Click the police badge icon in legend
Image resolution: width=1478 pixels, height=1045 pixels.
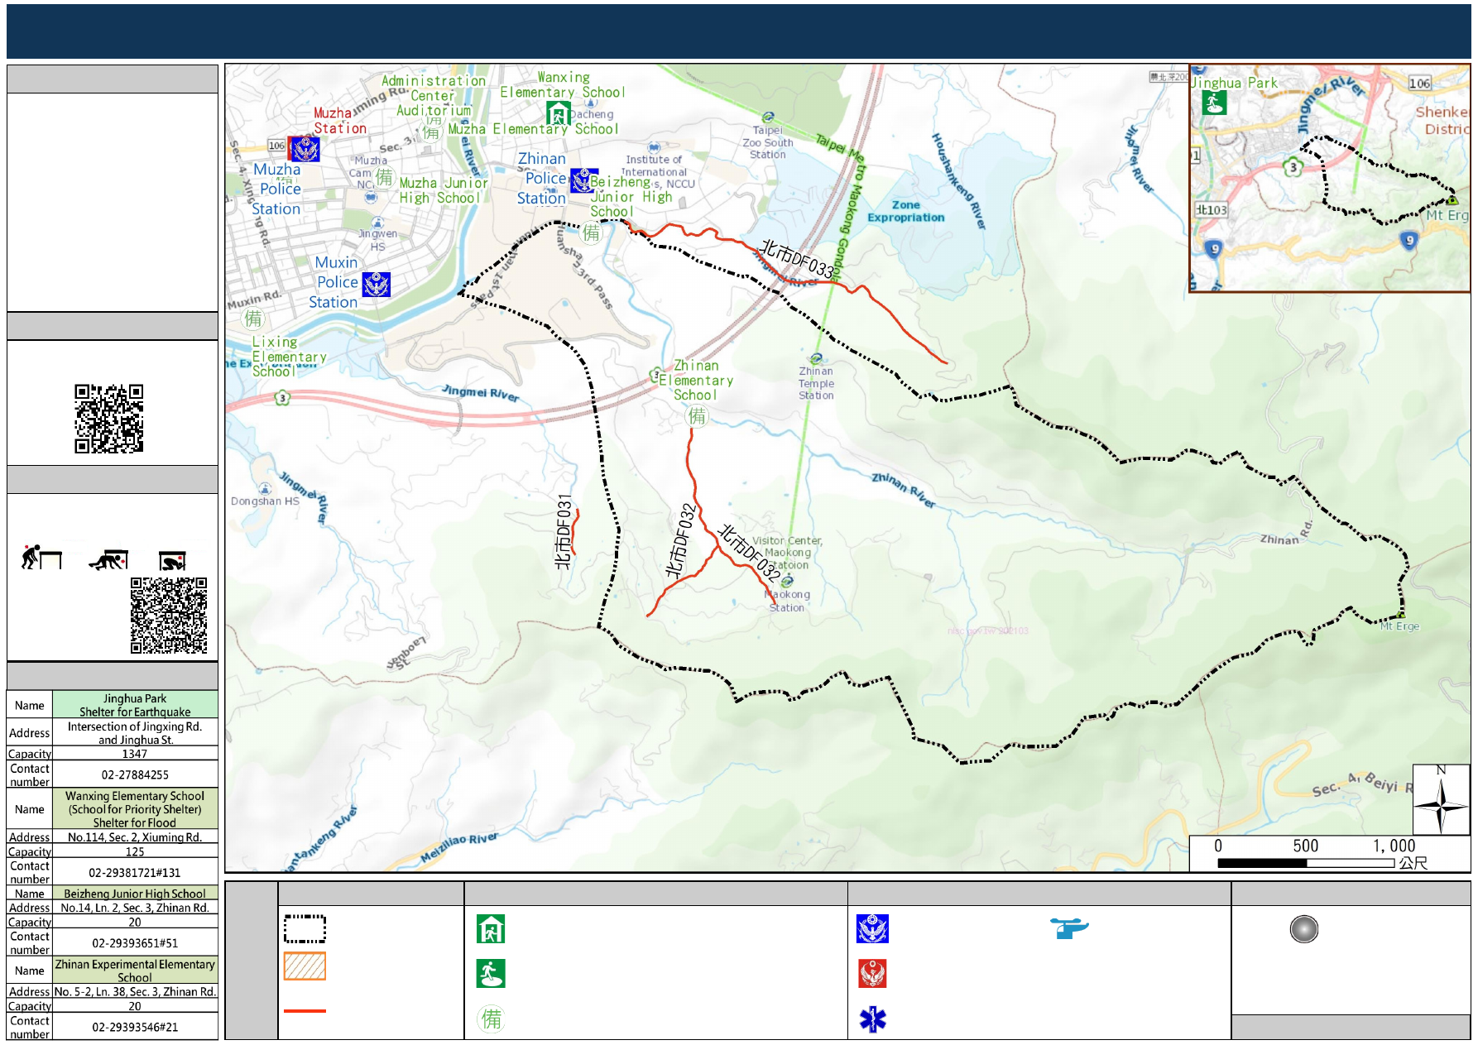tap(872, 929)
